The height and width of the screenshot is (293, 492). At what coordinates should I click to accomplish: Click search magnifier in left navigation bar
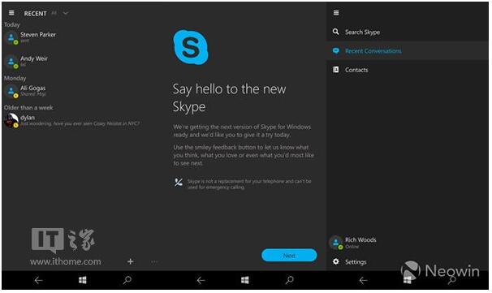pos(127,280)
